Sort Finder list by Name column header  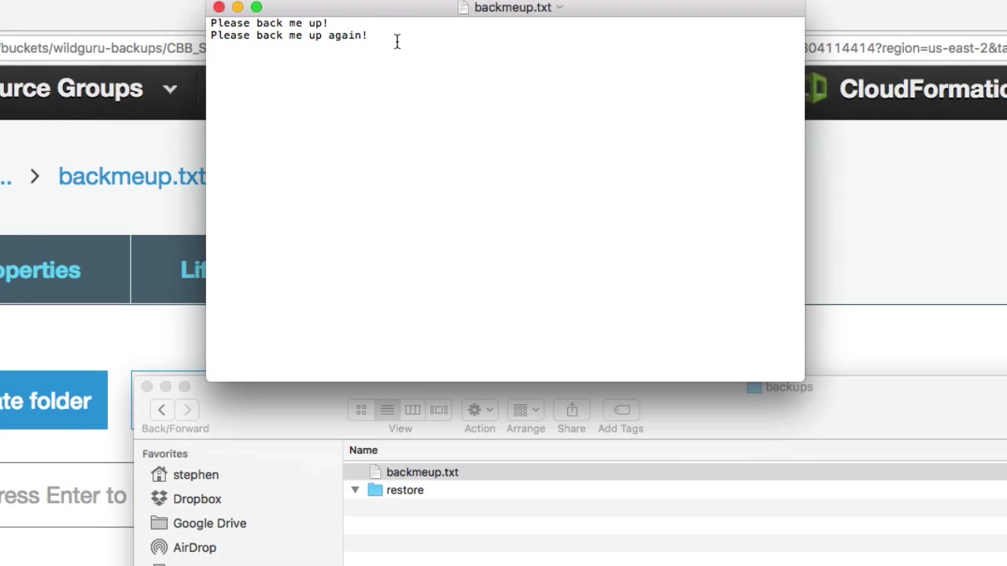[x=363, y=450]
